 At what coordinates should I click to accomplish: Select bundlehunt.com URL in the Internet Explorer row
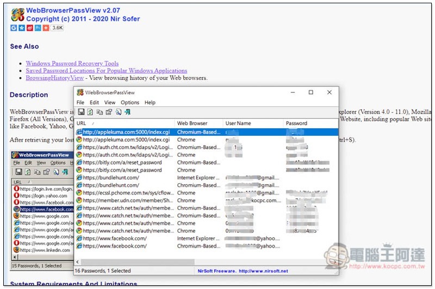111,178
